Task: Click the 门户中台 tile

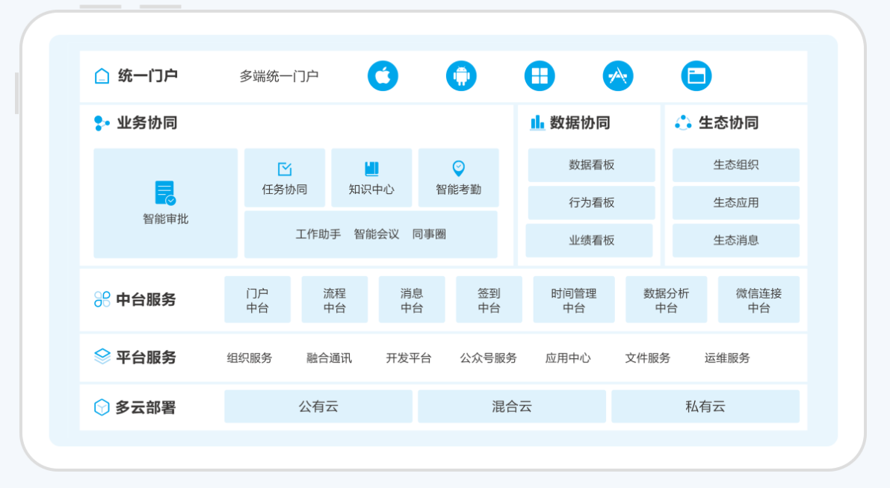Action: (257, 300)
